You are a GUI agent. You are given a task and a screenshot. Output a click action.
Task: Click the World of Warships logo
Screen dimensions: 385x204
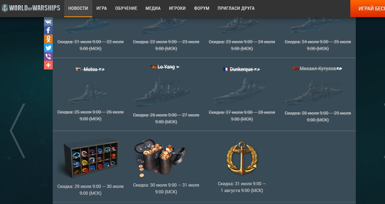pos(31,8)
